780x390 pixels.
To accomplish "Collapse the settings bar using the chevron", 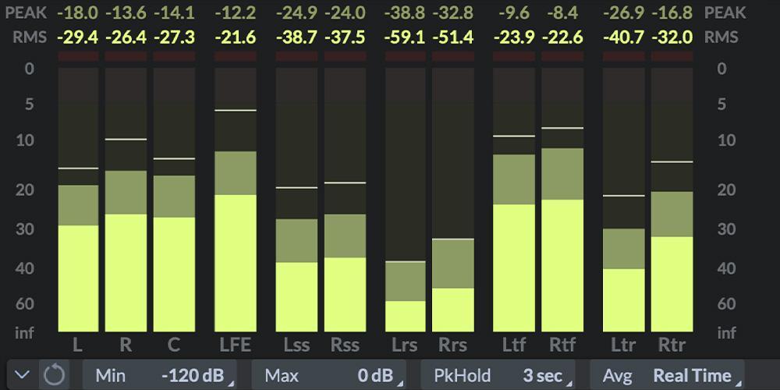I will 23,375.
